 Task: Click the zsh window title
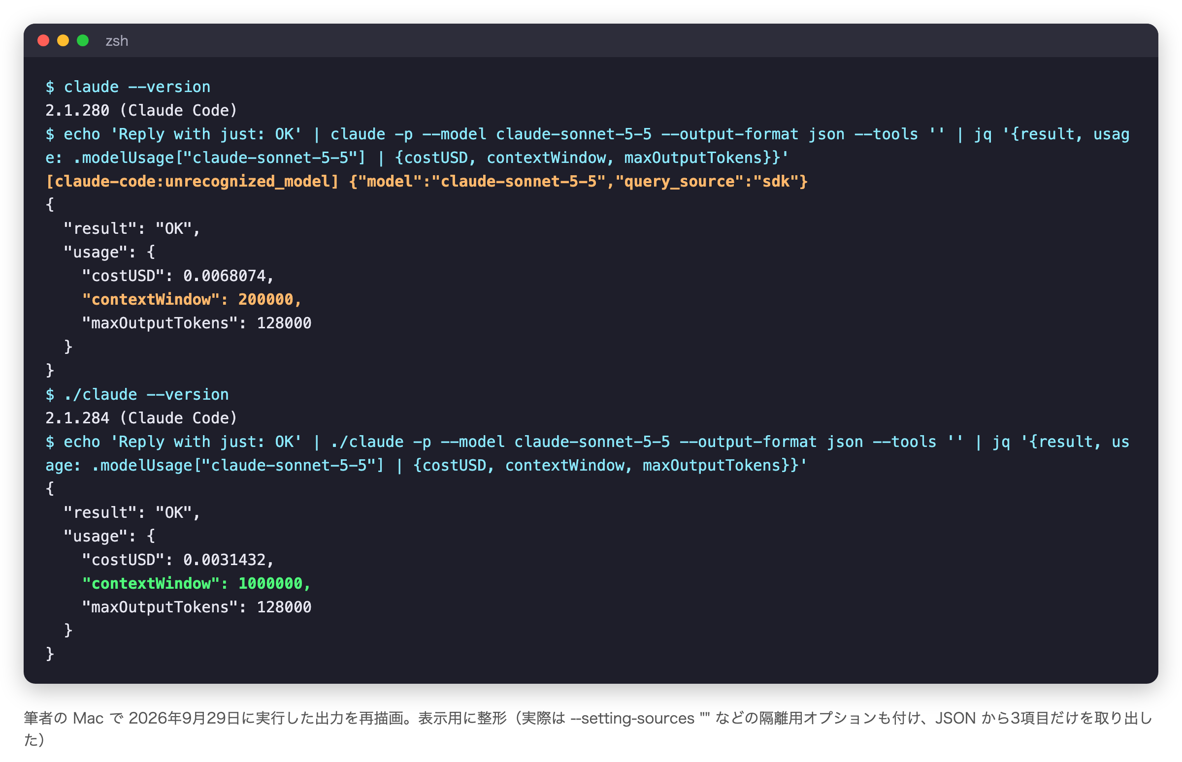coord(117,40)
